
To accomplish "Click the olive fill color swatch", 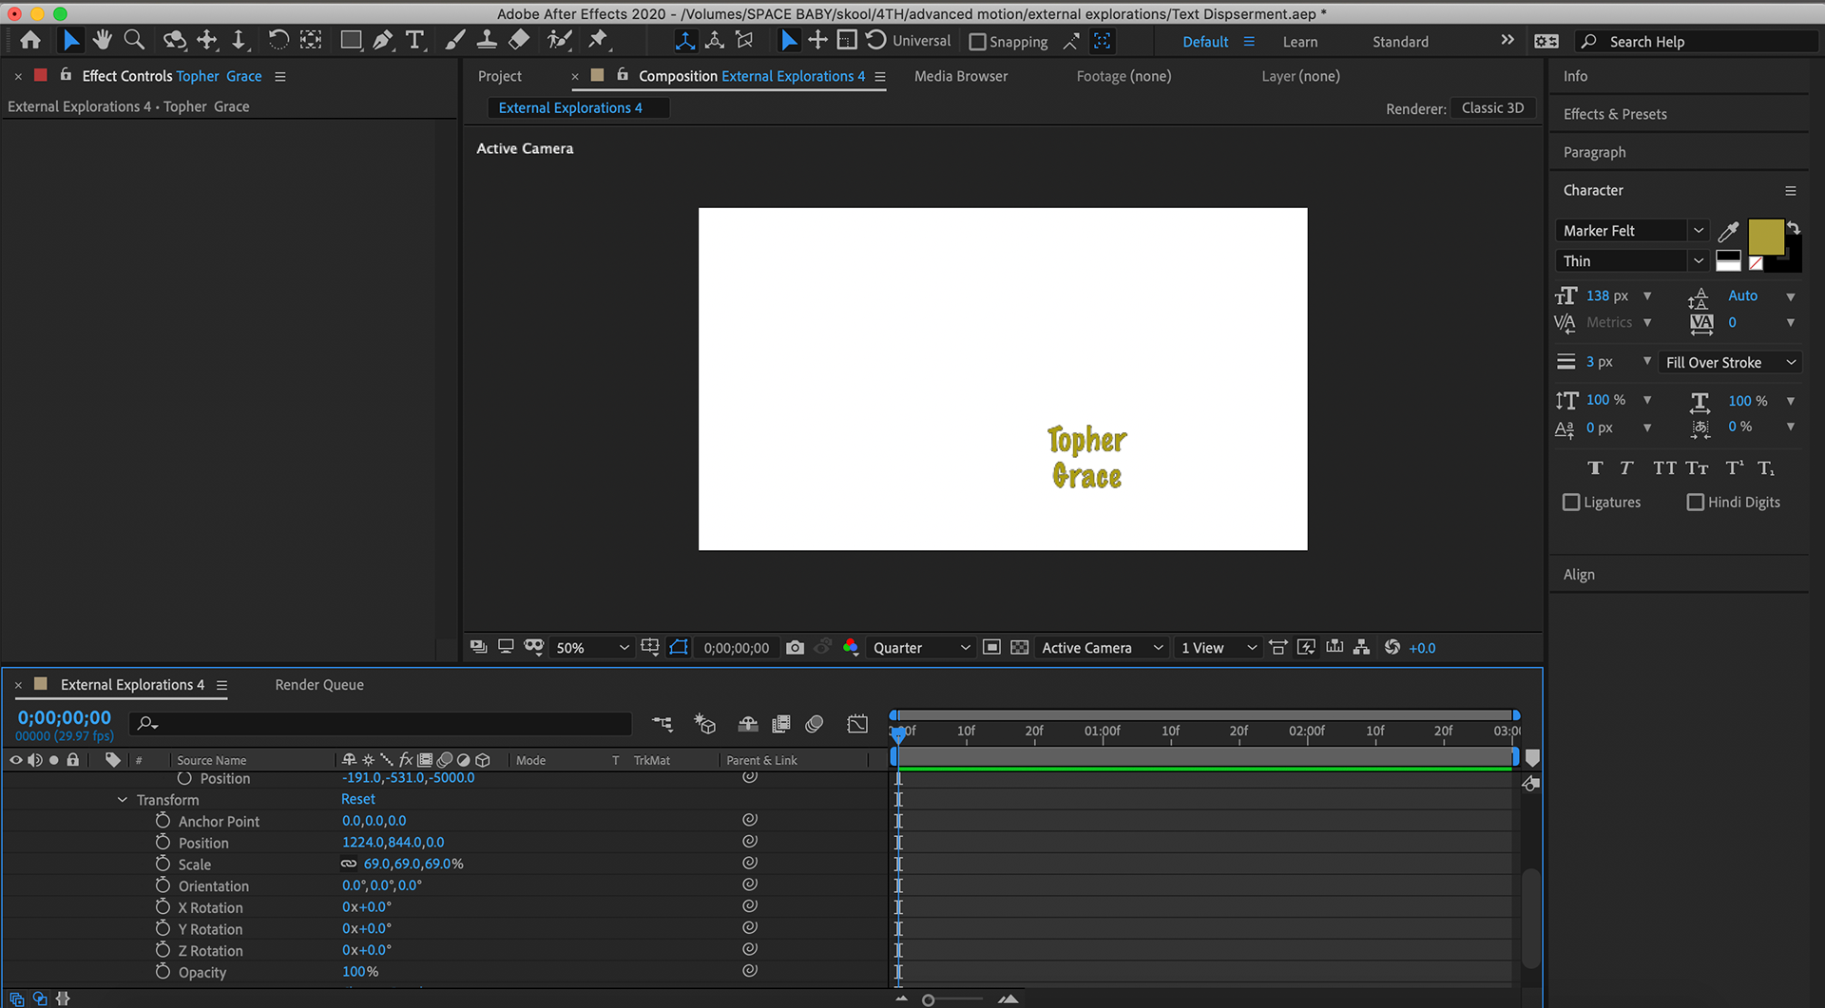I will click(1765, 237).
